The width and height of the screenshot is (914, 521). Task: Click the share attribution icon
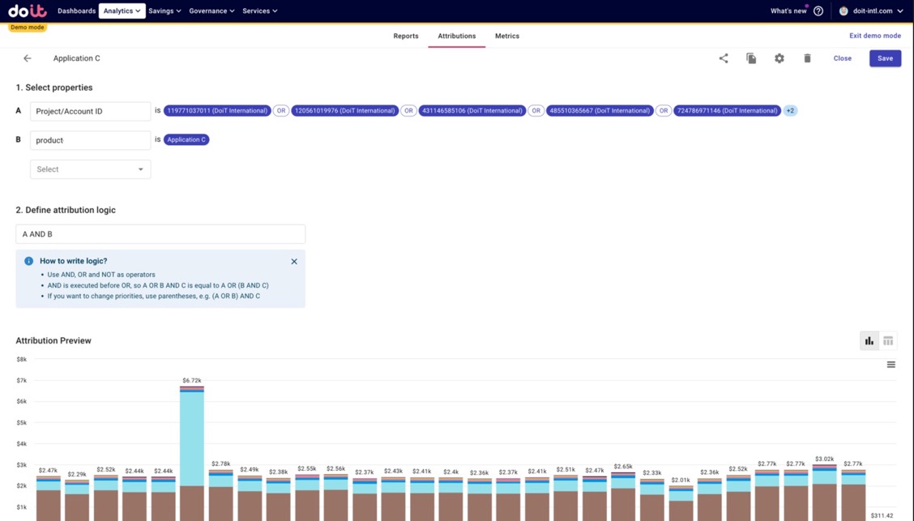pyautogui.click(x=724, y=58)
